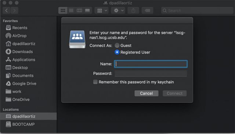This screenshot has height=134, width=235.
Task: Select the Registered User radio button
Action: click(117, 52)
